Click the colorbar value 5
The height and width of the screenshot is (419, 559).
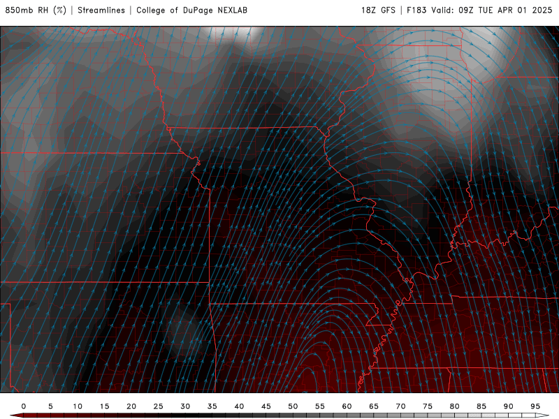coord(50,406)
